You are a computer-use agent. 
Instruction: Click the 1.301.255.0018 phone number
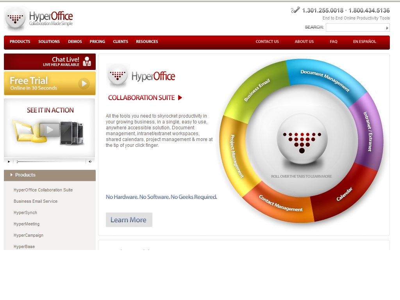323,11
